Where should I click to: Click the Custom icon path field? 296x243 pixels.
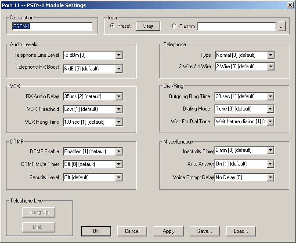coord(236,26)
